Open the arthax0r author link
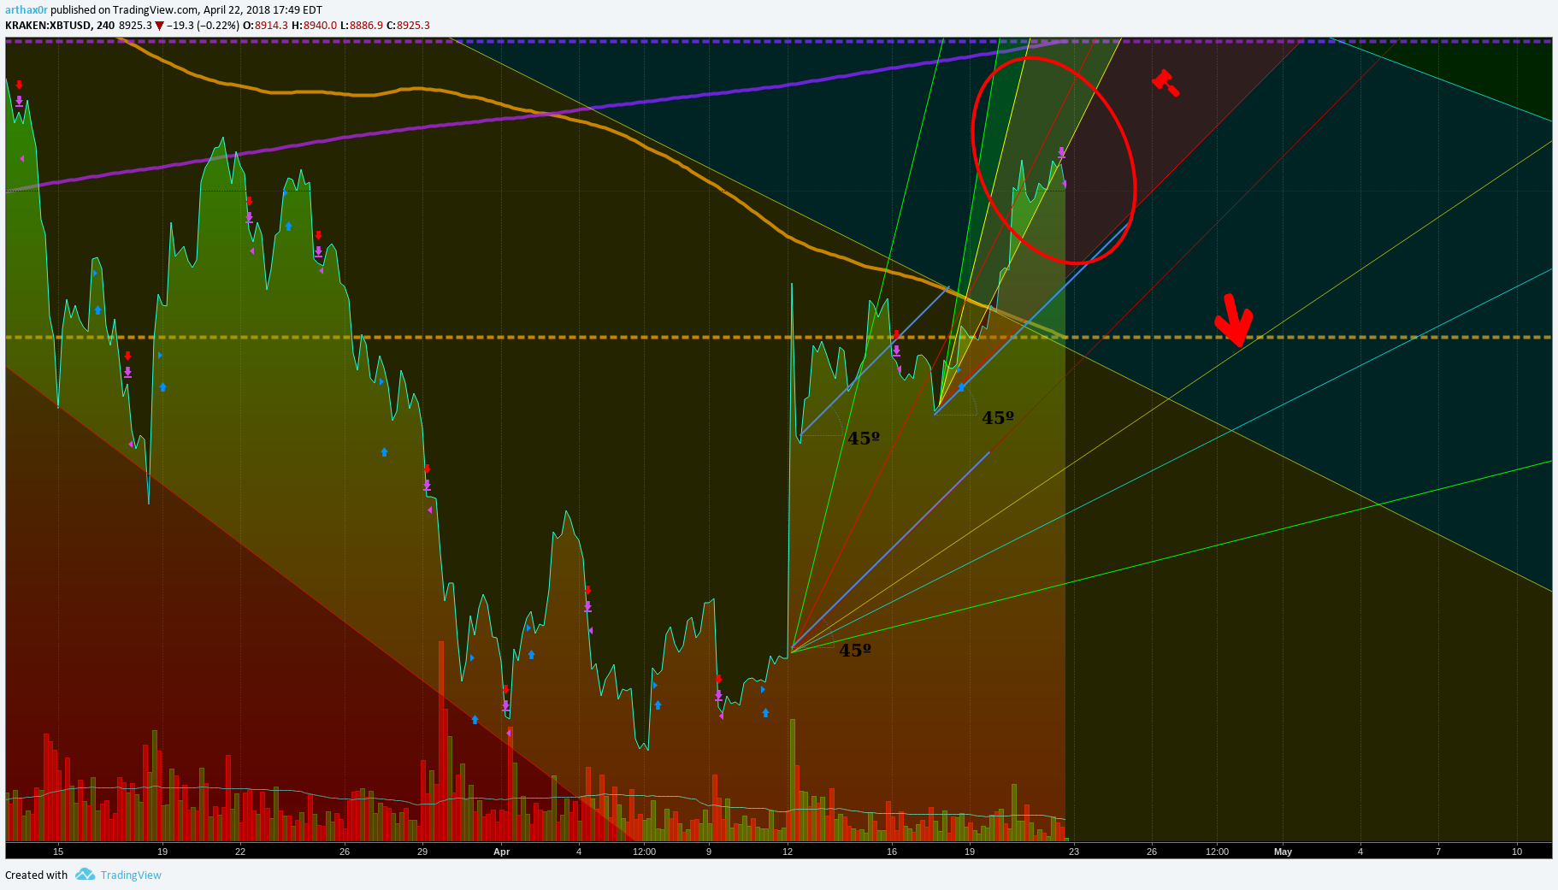 point(27,10)
